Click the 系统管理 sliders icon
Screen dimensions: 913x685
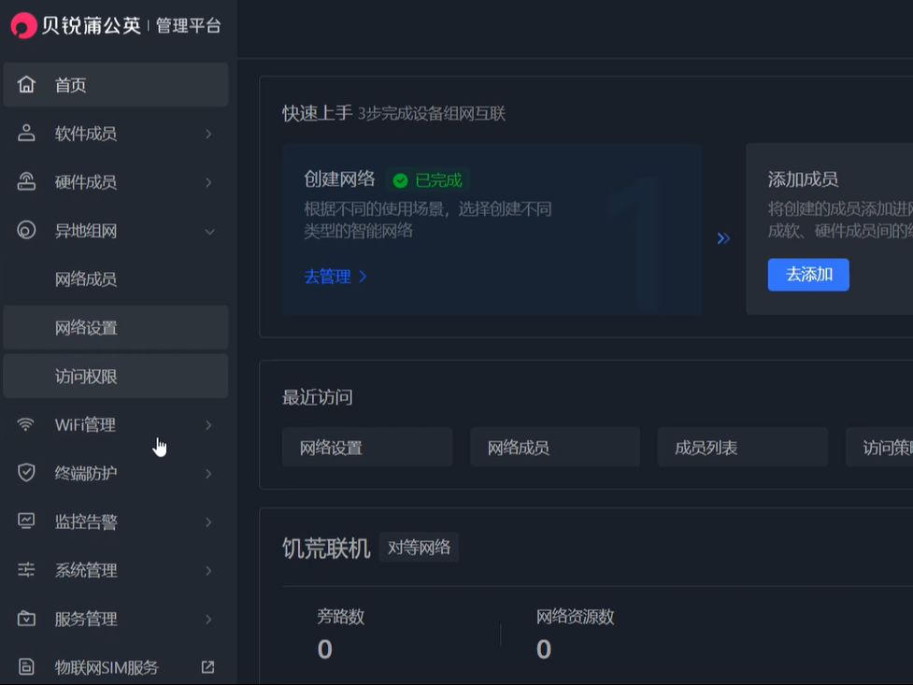(x=26, y=569)
